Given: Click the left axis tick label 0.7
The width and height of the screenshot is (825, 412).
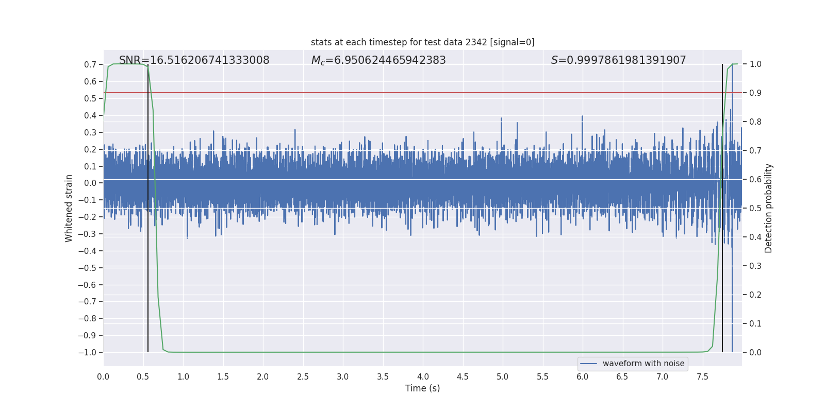Looking at the screenshot, I should pos(90,65).
